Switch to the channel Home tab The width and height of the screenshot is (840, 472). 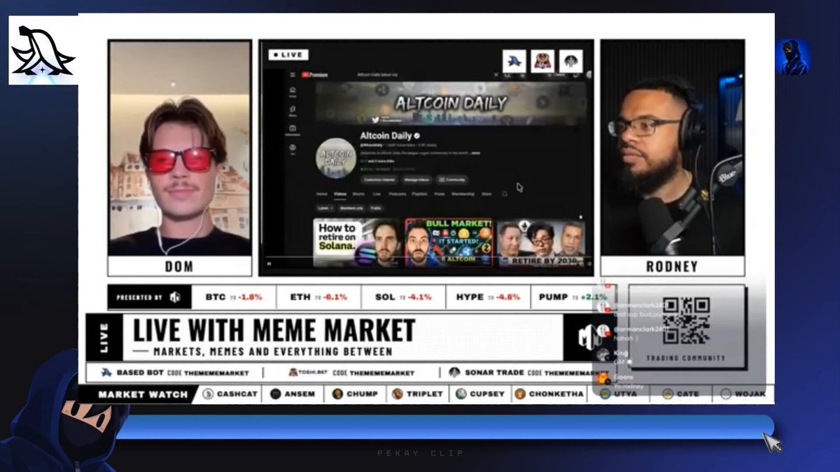[321, 194]
